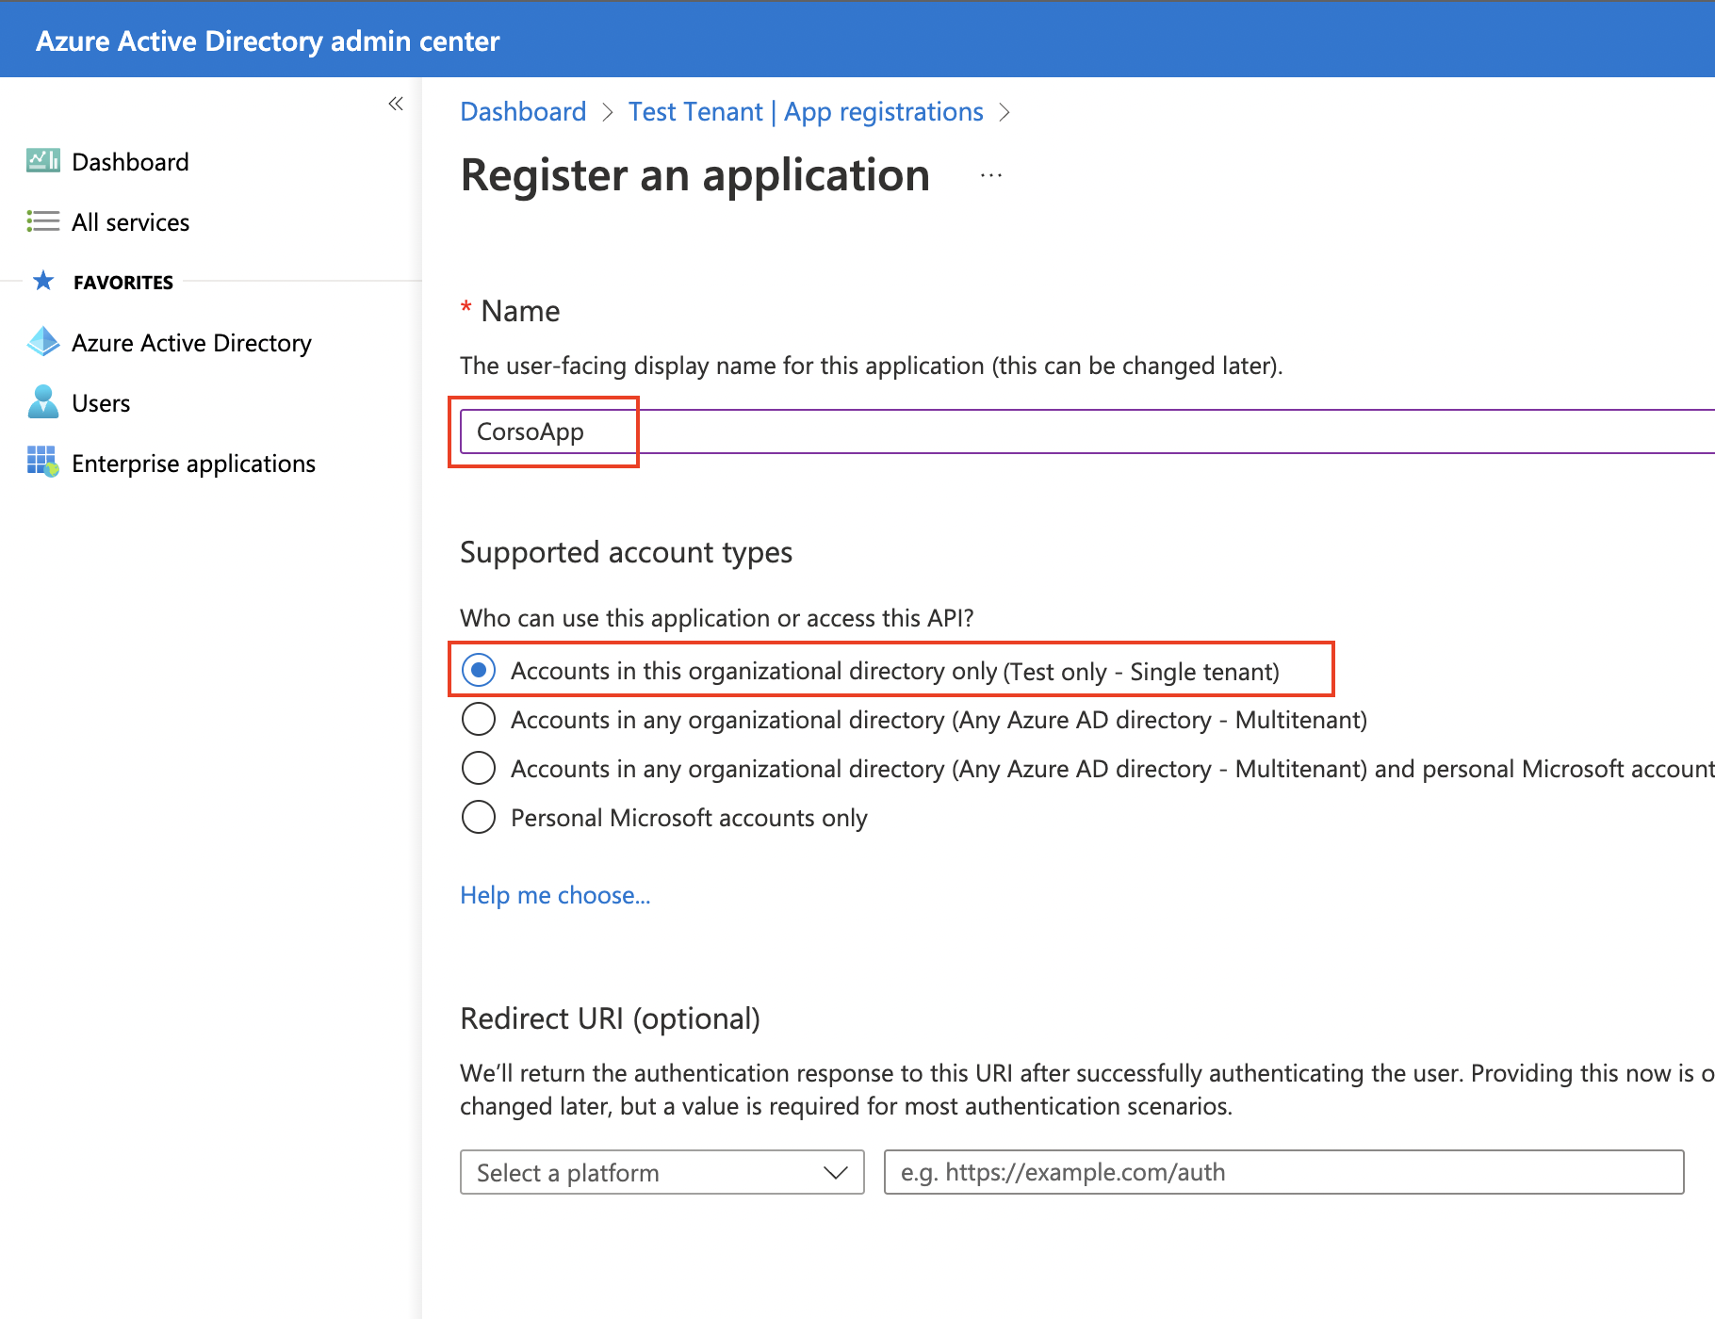The image size is (1715, 1319).
Task: Open Test Tenant App registrations breadcrumb
Action: [806, 111]
